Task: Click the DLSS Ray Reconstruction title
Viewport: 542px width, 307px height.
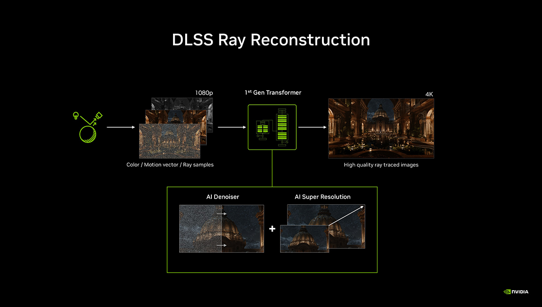Action: (271, 40)
